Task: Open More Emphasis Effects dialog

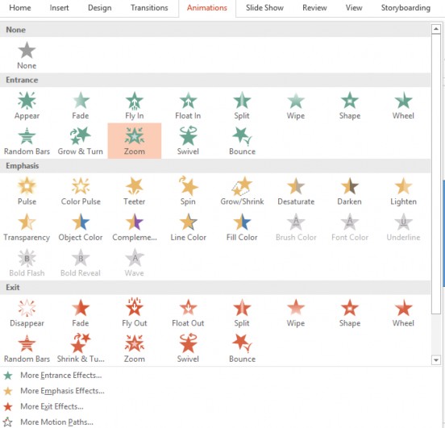Action: [x=54, y=391]
